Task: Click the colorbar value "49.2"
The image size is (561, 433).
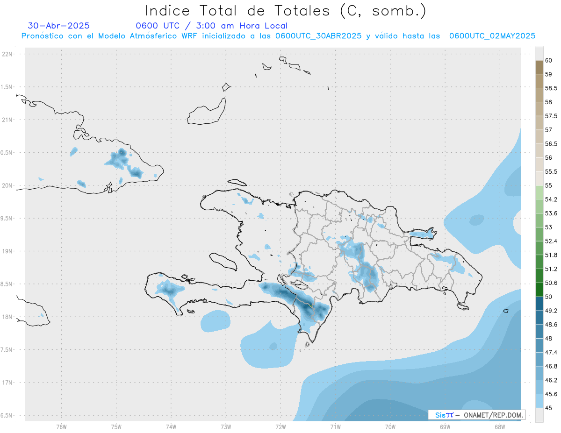Action: coord(551,311)
